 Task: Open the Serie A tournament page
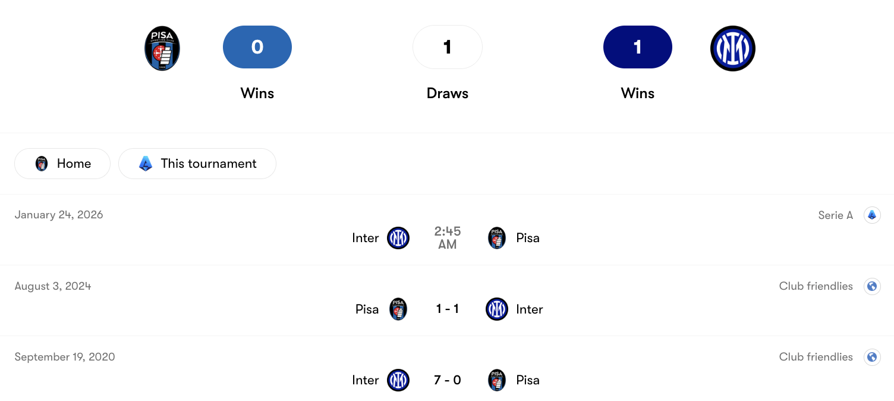tap(836, 215)
